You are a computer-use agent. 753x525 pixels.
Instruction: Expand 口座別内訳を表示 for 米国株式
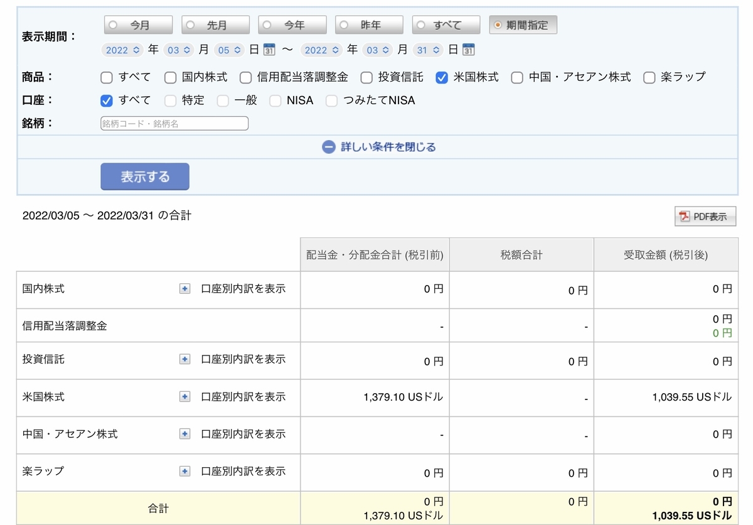click(x=243, y=397)
